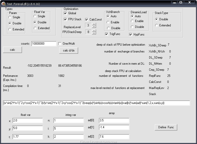Viewport: 197px width, 144px height.
Task: Click the ReplFunc label
Action: pyautogui.click(x=155, y=76)
